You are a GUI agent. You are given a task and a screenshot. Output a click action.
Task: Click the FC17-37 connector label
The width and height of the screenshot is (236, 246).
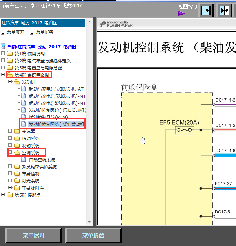coord(223,184)
